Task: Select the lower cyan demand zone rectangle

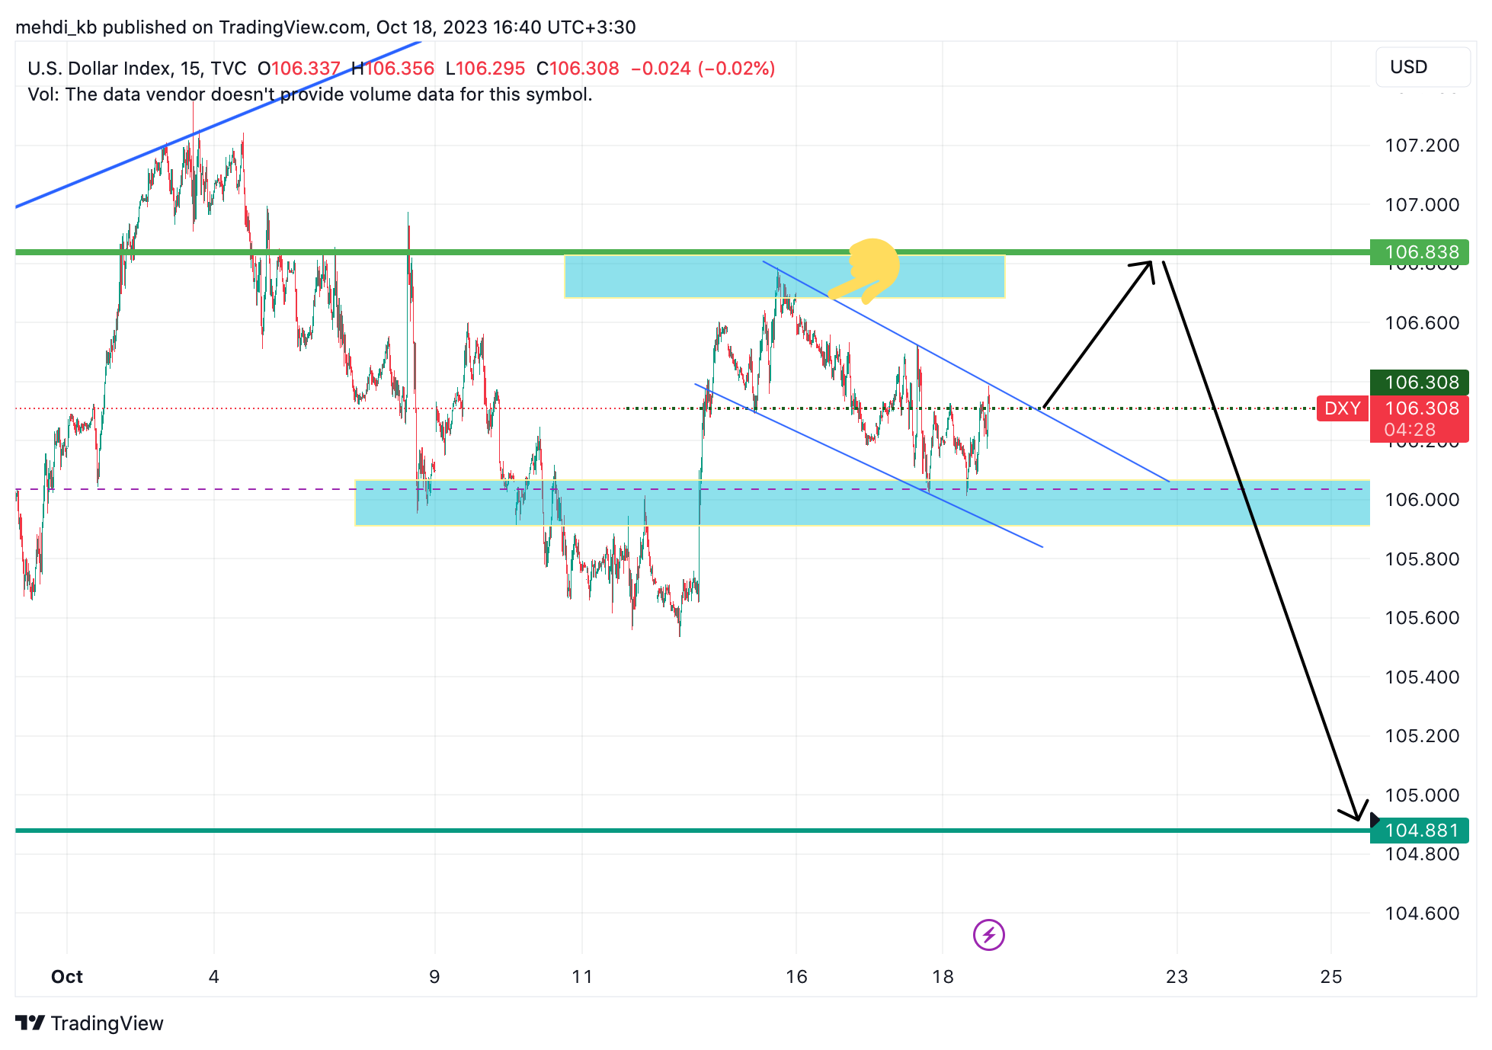Action: pyautogui.click(x=862, y=503)
